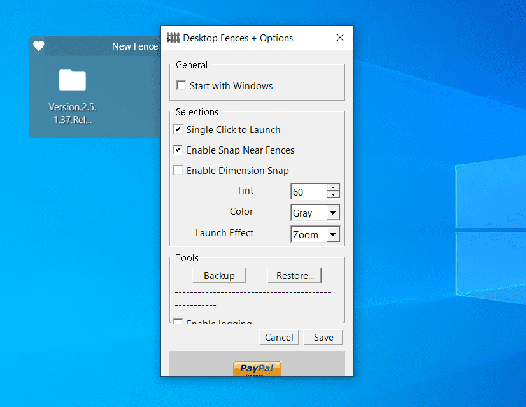Click the Version.2.5.1.37.Rel... file label
This screenshot has width=526, height=407.
tap(73, 113)
